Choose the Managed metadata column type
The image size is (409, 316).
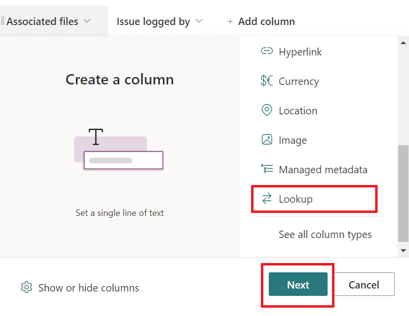[323, 169]
